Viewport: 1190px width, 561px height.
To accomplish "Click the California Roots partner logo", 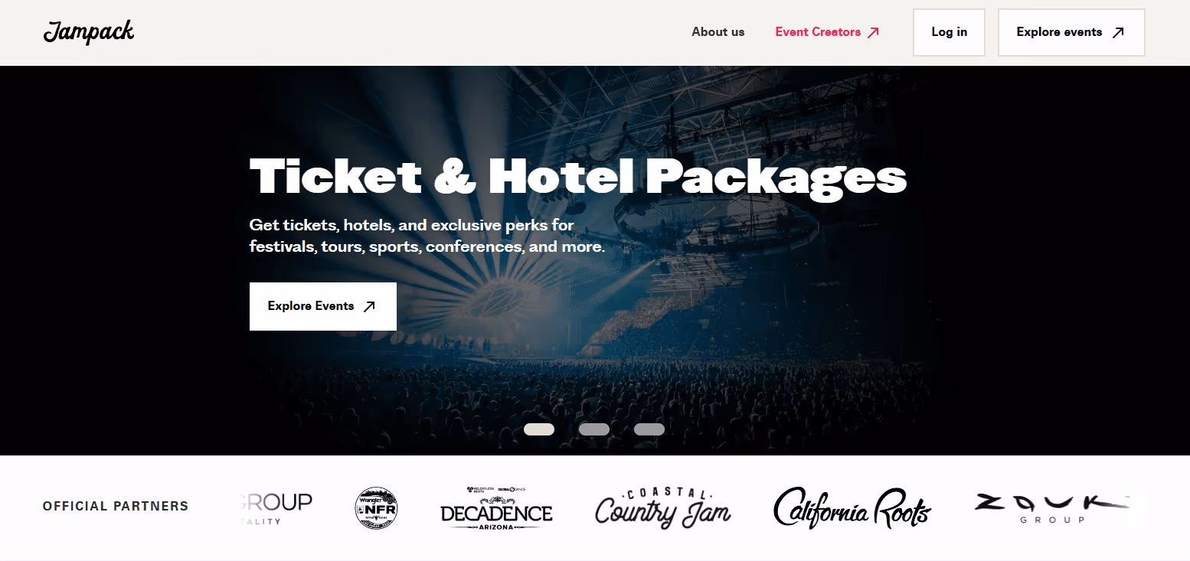I will [x=852, y=507].
